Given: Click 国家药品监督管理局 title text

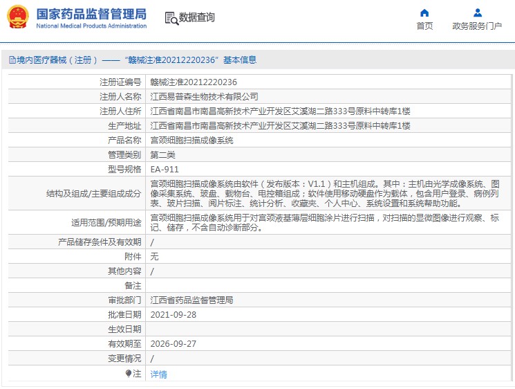Looking at the screenshot, I should [x=91, y=14].
